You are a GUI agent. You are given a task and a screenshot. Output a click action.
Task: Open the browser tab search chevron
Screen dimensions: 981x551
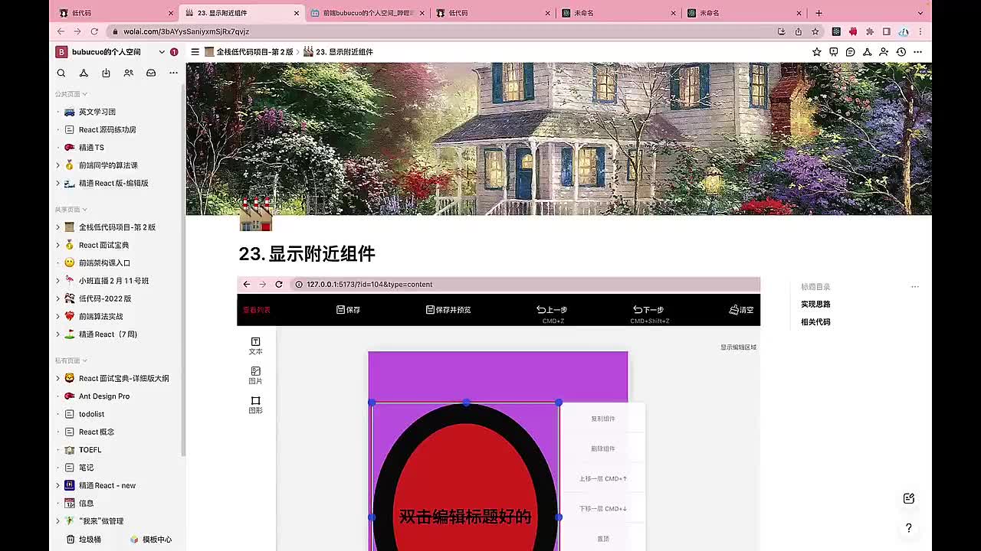click(920, 13)
